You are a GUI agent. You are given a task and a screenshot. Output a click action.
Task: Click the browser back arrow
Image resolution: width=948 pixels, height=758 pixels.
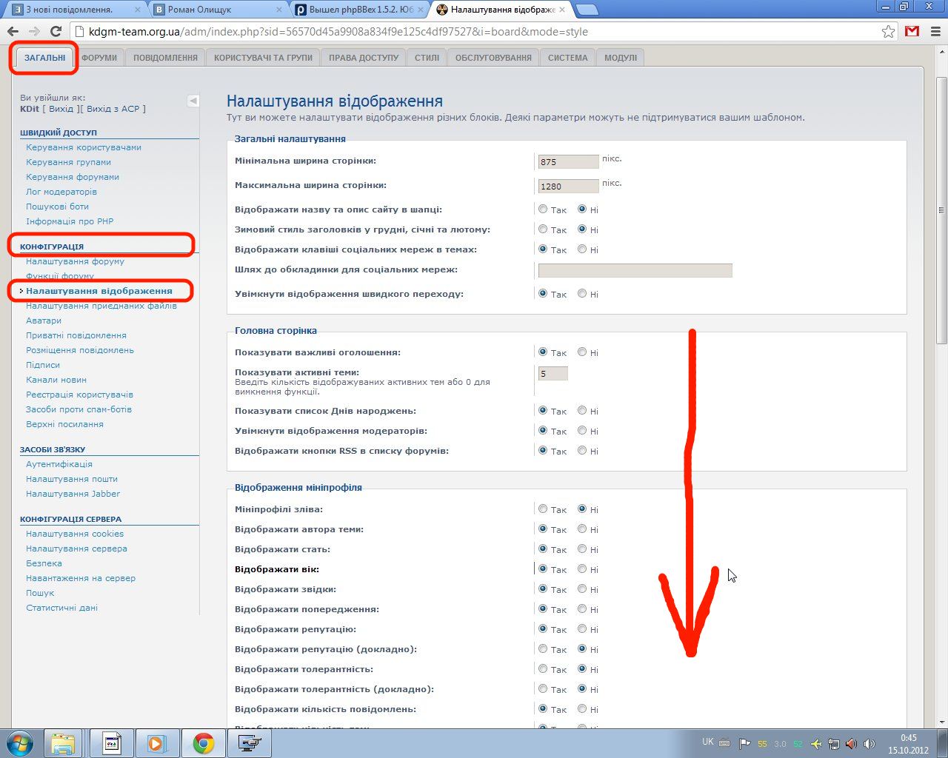[x=13, y=32]
